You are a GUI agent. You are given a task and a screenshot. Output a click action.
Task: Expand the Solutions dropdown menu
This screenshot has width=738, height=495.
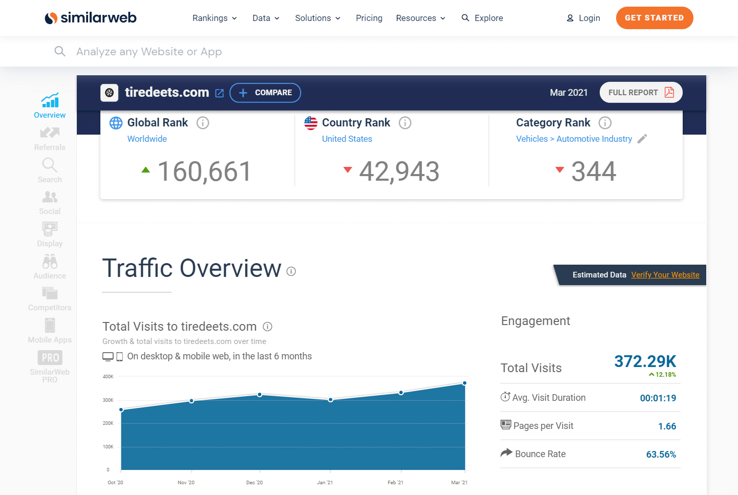click(x=318, y=18)
